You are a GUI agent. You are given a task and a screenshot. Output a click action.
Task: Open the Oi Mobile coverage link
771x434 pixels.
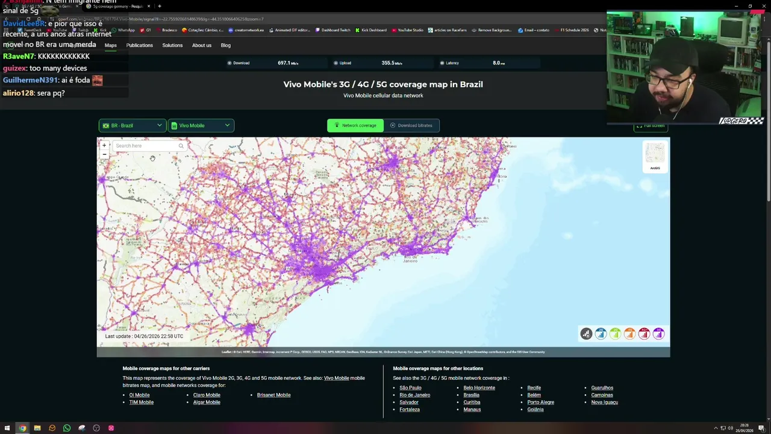tap(139, 395)
